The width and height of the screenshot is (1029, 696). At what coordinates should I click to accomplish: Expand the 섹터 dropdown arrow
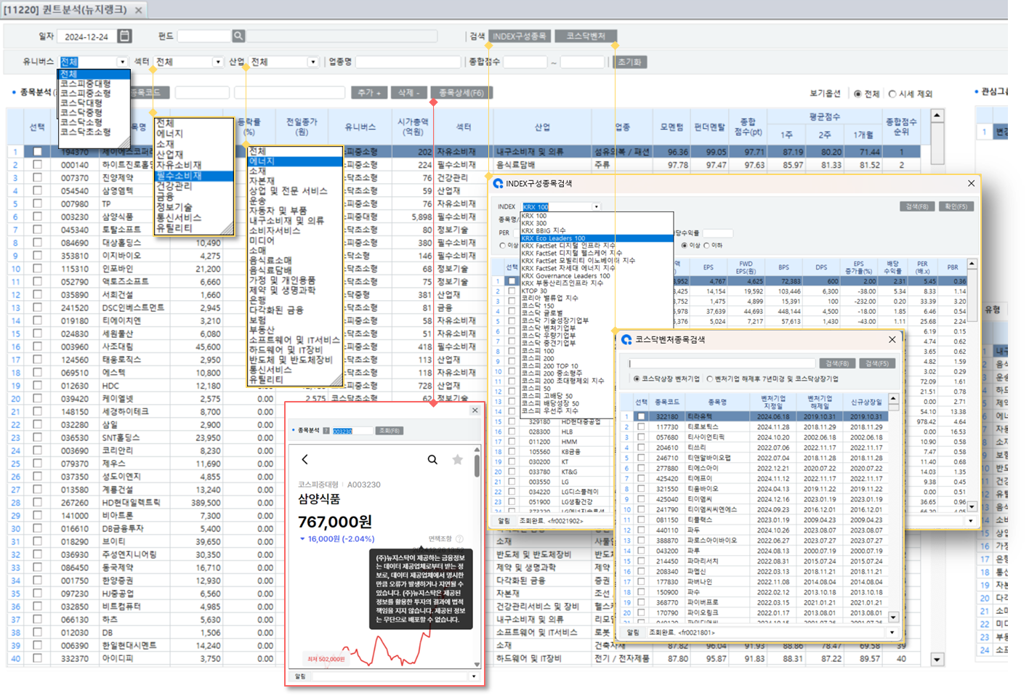point(217,62)
